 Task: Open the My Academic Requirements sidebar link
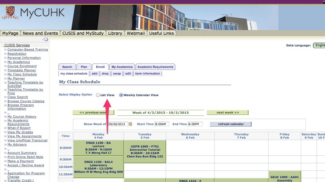pos(18,122)
